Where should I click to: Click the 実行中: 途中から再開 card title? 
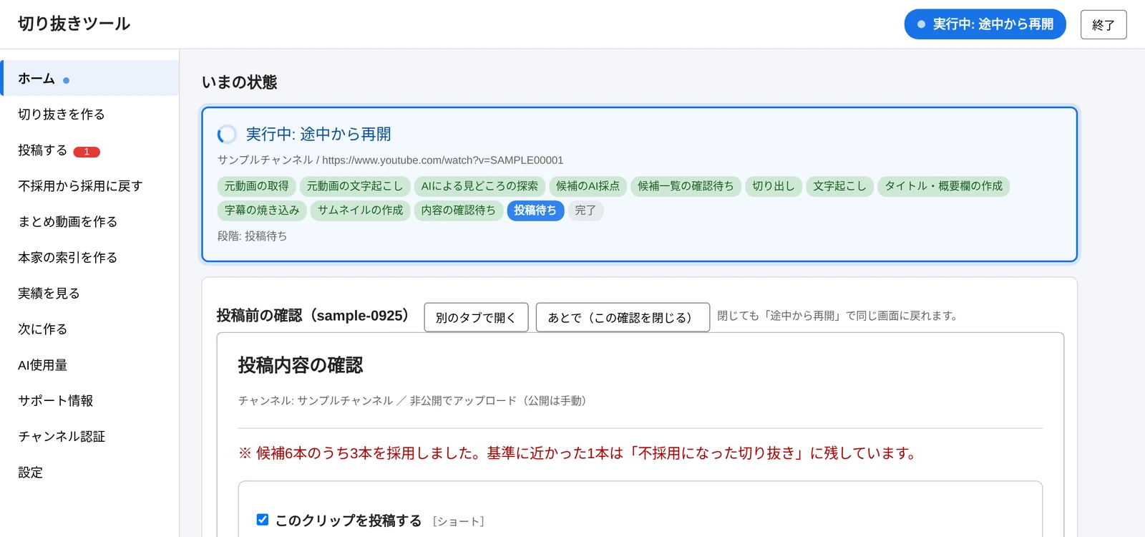pyautogui.click(x=318, y=134)
